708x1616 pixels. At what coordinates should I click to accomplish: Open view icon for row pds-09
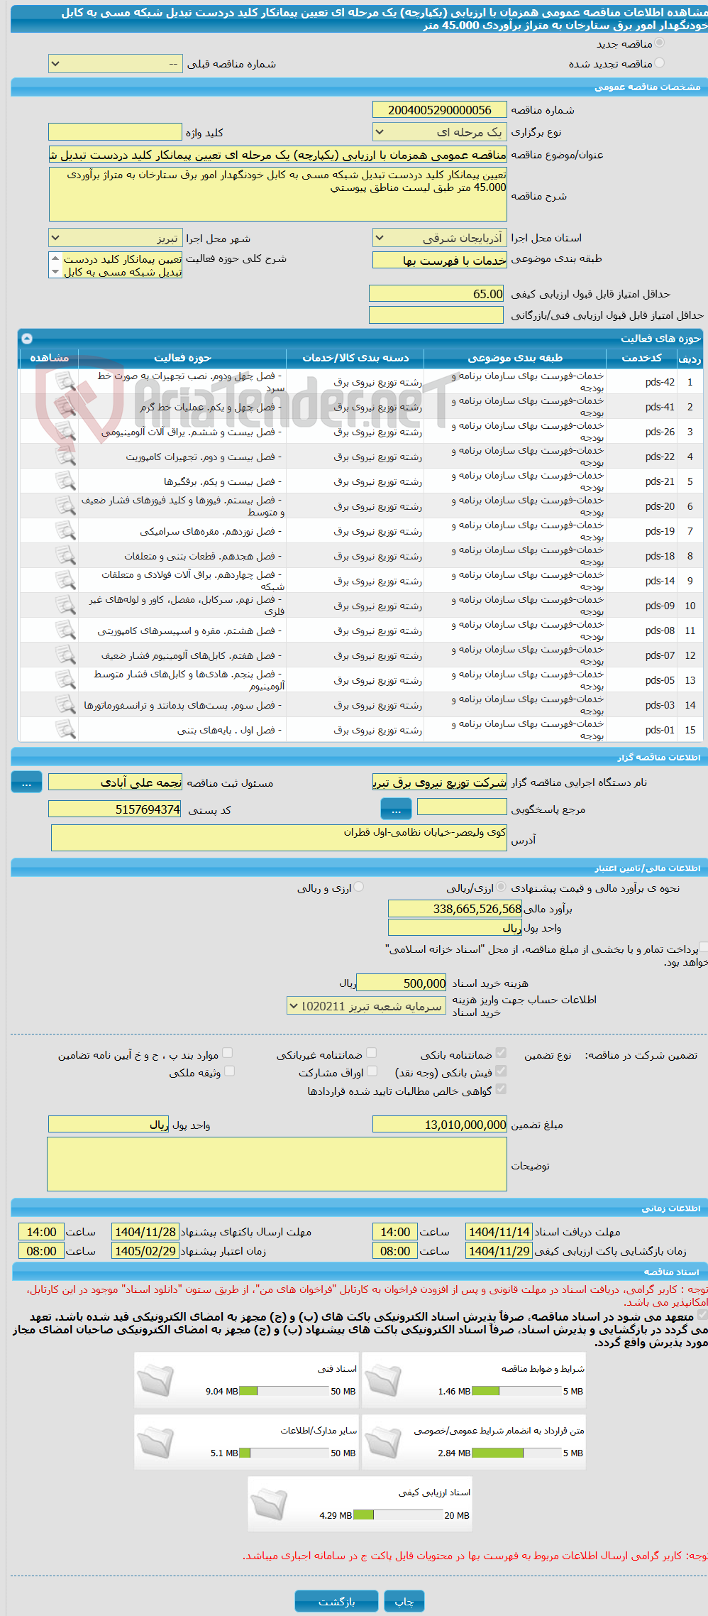click(x=65, y=606)
